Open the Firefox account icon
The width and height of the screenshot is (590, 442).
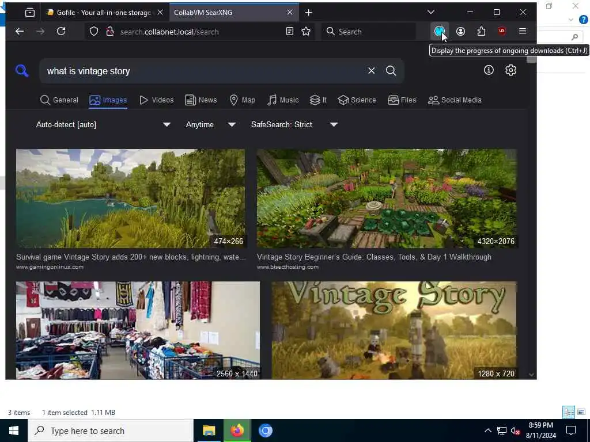(460, 32)
